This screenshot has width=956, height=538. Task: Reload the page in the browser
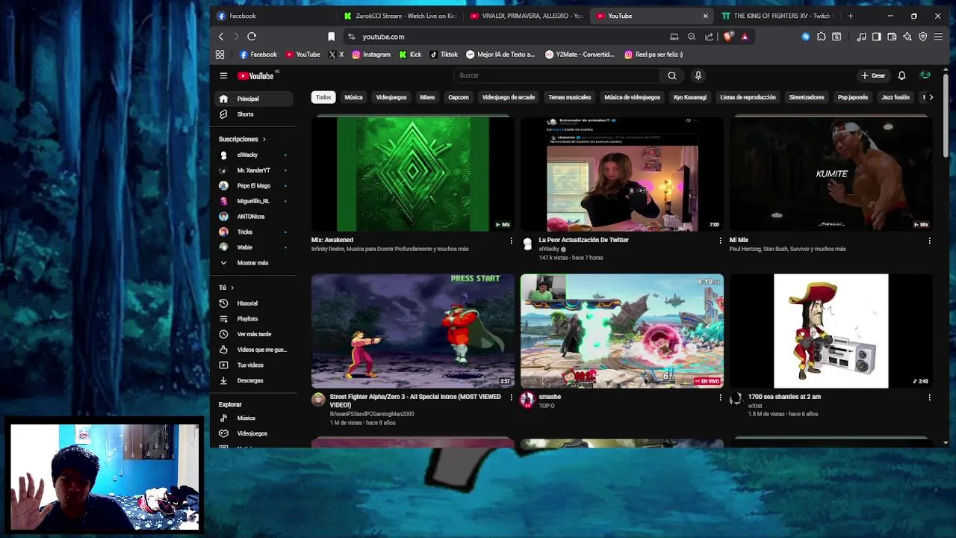[x=252, y=37]
